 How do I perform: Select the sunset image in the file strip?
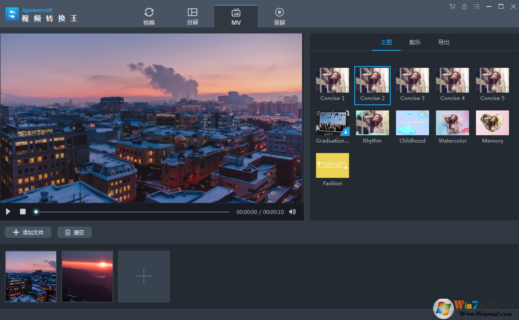pos(87,276)
